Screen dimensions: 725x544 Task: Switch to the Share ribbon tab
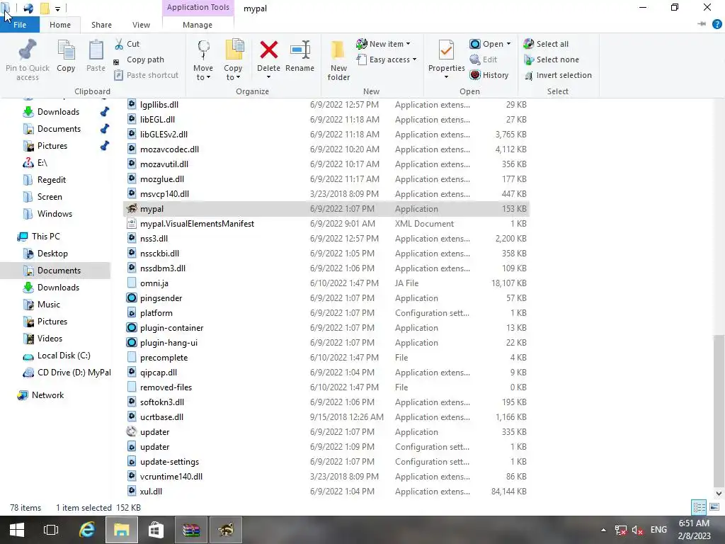[101, 25]
